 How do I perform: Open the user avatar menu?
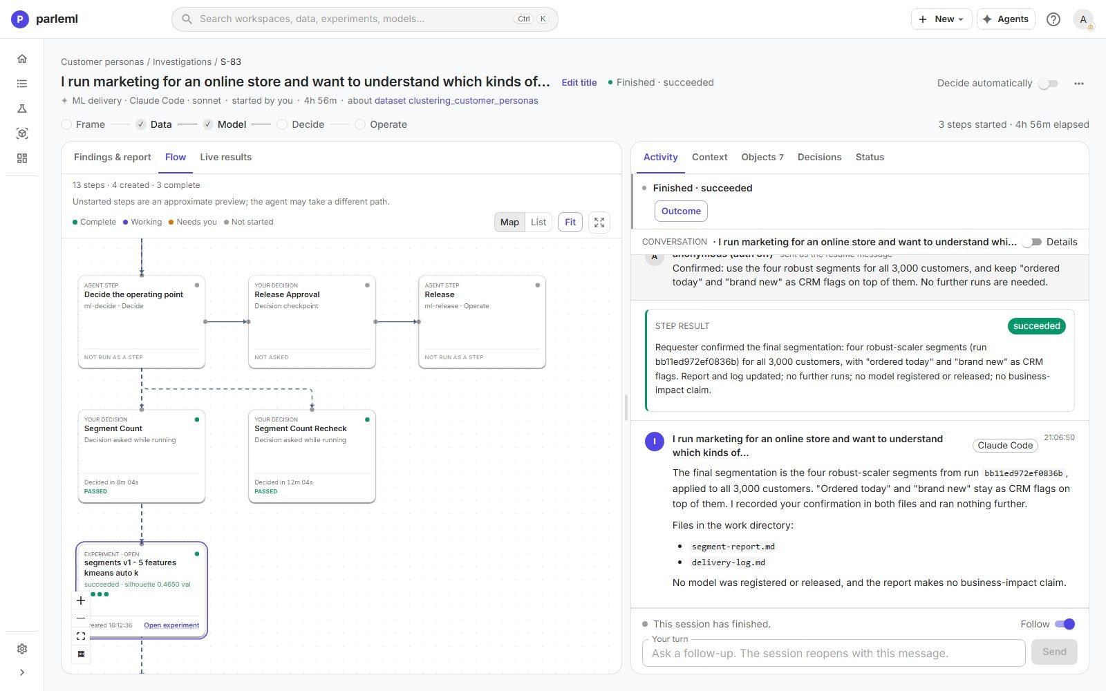(1083, 19)
